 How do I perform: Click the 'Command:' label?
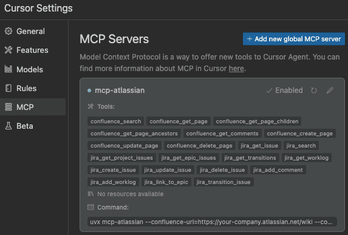click(x=113, y=207)
